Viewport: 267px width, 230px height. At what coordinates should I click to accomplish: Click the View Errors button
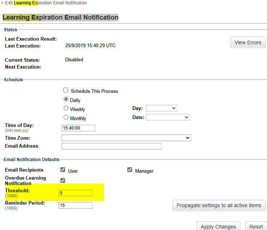[248, 42]
